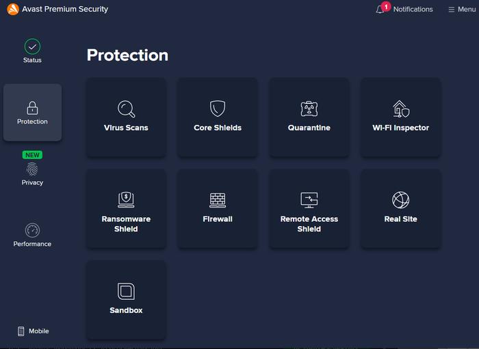Open Core Shields shield icon
Screen dimensions: 479x349
click(x=218, y=109)
